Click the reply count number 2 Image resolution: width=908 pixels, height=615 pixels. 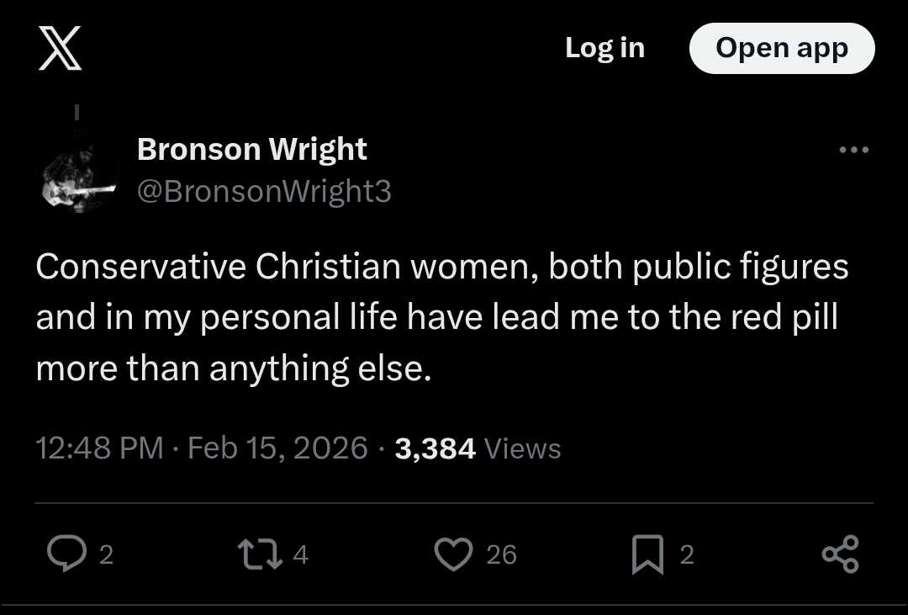[x=107, y=555]
